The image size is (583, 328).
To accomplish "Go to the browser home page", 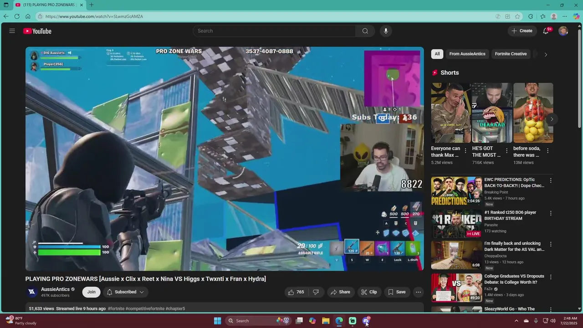I will 28,16.
